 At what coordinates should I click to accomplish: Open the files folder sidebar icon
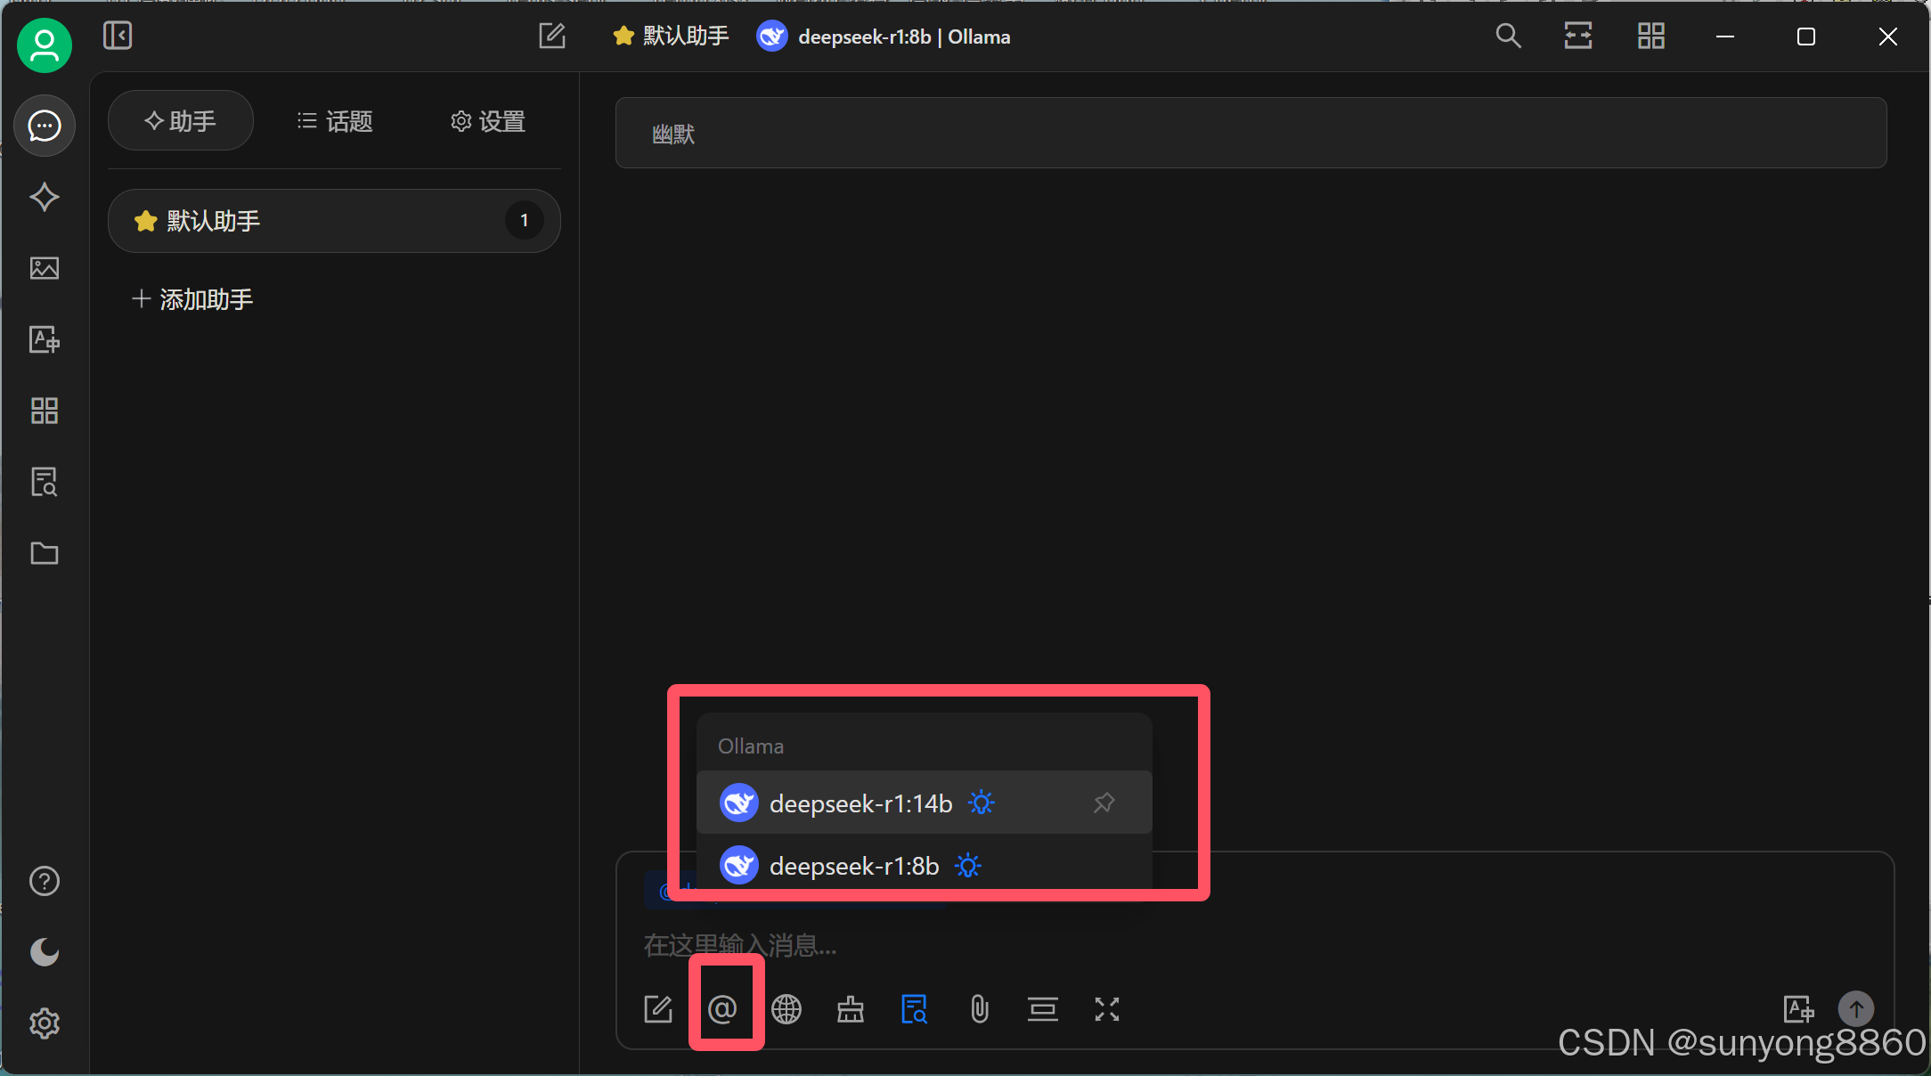coord(45,553)
